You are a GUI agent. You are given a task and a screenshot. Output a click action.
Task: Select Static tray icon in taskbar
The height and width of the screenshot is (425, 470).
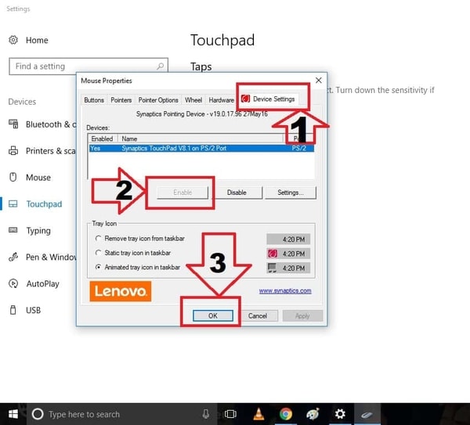(98, 253)
